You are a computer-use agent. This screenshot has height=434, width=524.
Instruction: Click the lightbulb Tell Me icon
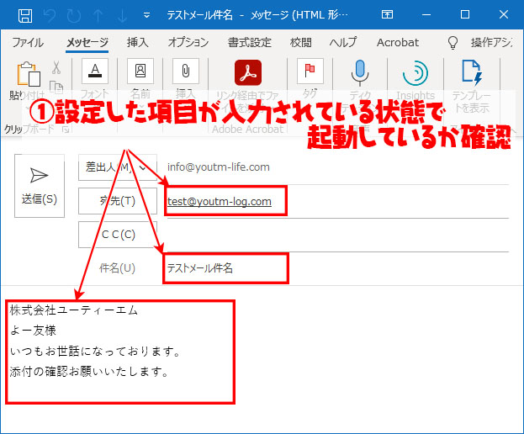(453, 43)
